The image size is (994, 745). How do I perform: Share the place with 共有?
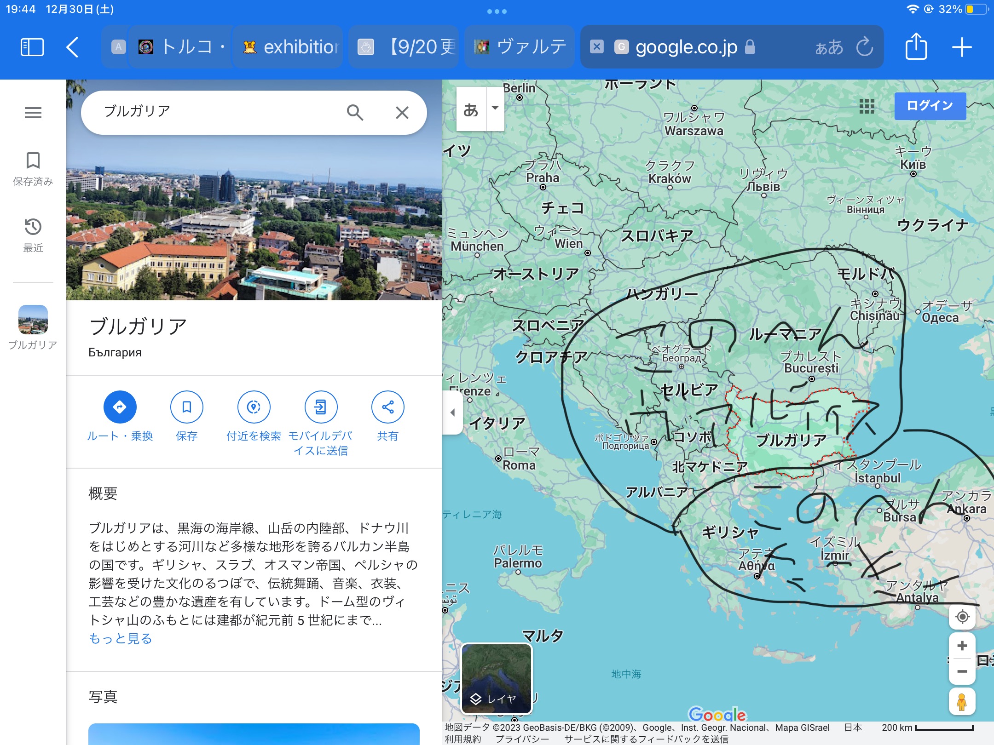(388, 417)
